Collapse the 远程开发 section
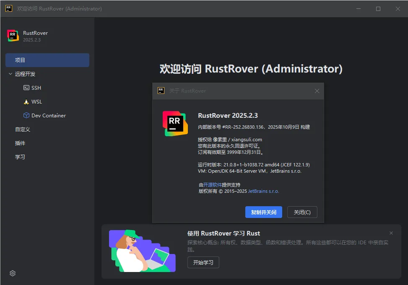408x285 pixels. tap(10, 74)
